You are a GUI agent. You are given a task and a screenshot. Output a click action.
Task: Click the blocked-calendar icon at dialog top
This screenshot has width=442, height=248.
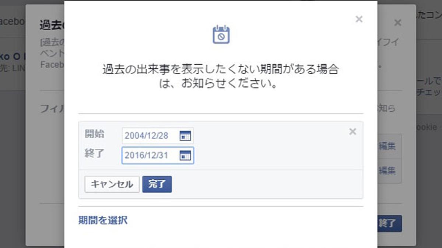pos(221,34)
